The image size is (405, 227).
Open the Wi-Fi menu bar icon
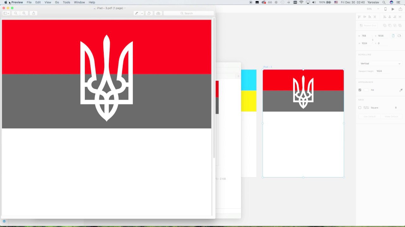tap(301, 2)
